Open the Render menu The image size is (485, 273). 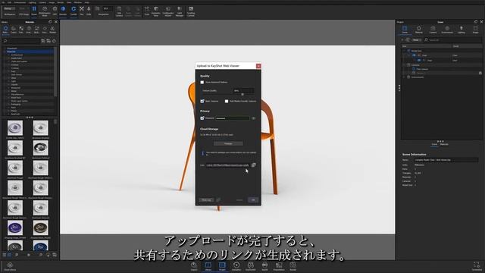61,2
